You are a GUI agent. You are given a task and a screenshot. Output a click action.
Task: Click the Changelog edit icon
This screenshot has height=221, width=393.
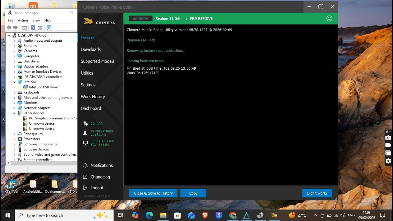[85, 177]
